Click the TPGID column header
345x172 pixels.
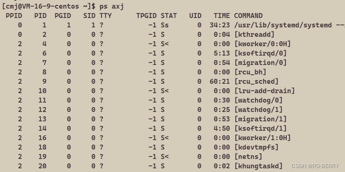click(x=146, y=16)
